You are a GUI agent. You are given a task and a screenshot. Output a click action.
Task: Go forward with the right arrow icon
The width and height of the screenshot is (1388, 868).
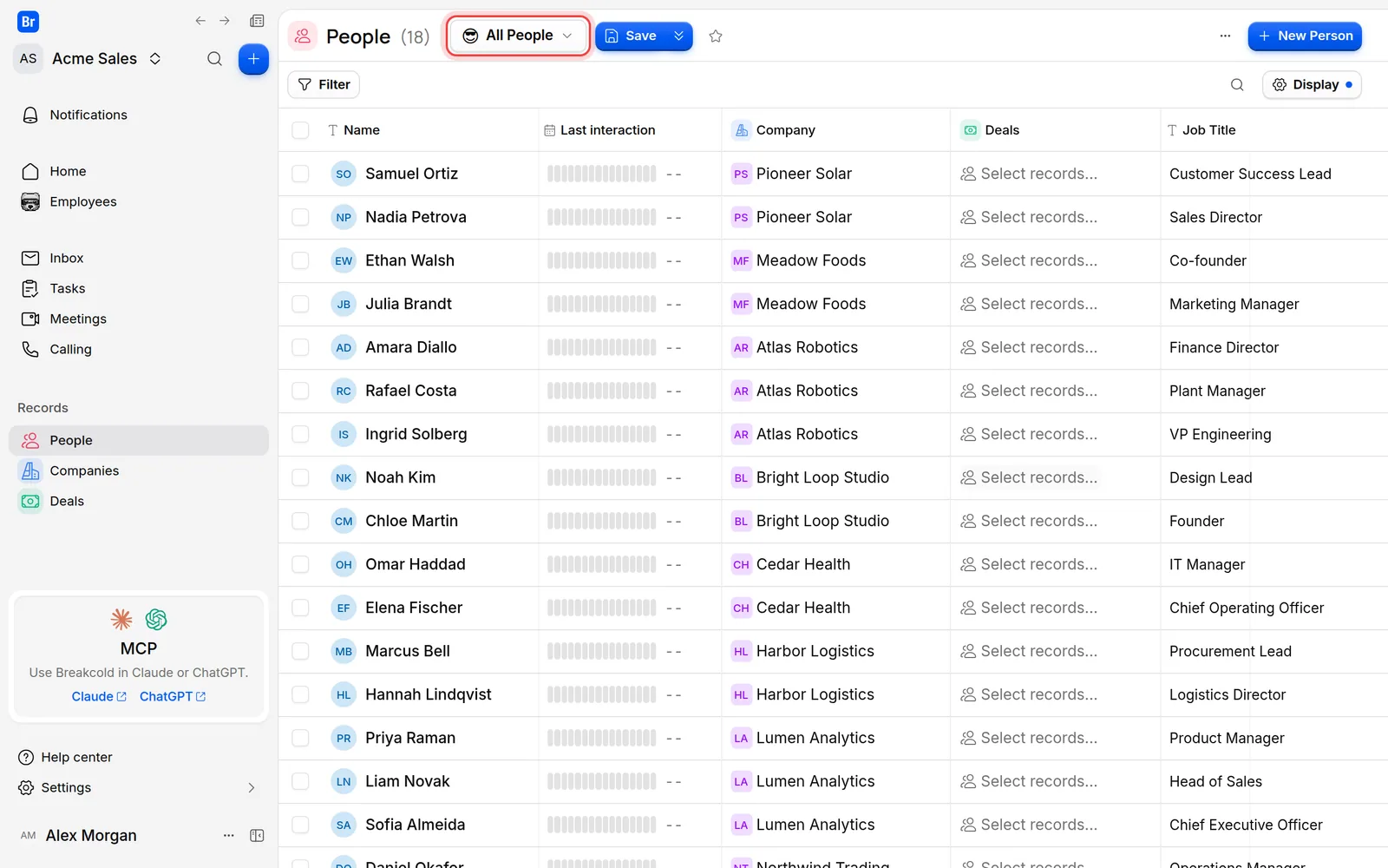[x=225, y=21]
